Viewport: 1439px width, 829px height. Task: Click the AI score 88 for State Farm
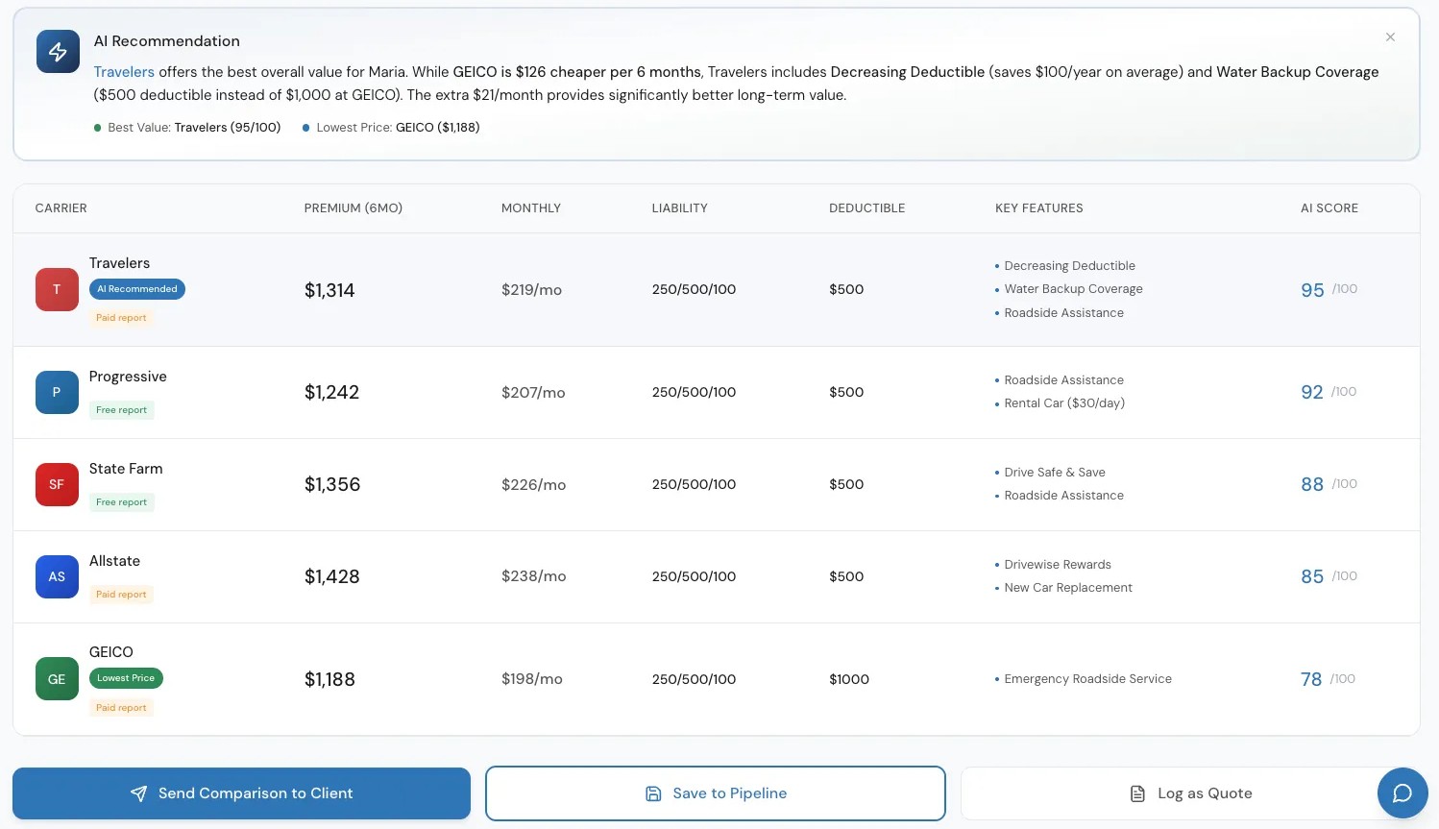(1312, 484)
